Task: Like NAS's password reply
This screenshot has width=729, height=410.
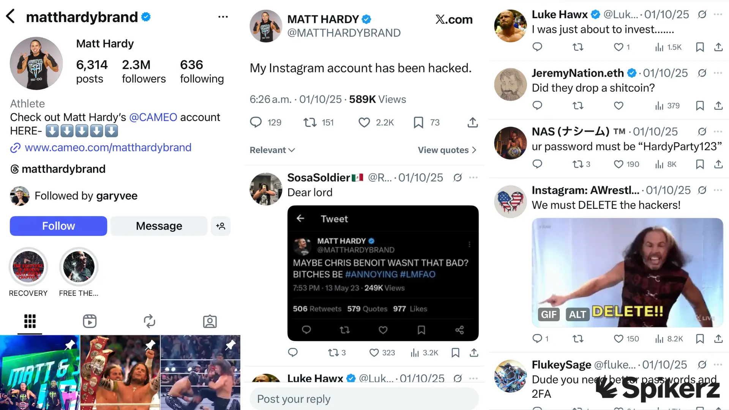Action: click(618, 164)
